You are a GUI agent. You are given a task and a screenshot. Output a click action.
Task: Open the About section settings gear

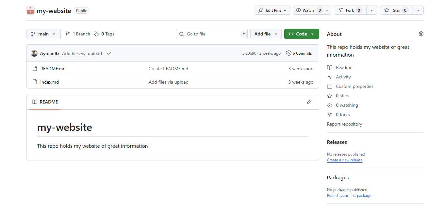click(421, 34)
